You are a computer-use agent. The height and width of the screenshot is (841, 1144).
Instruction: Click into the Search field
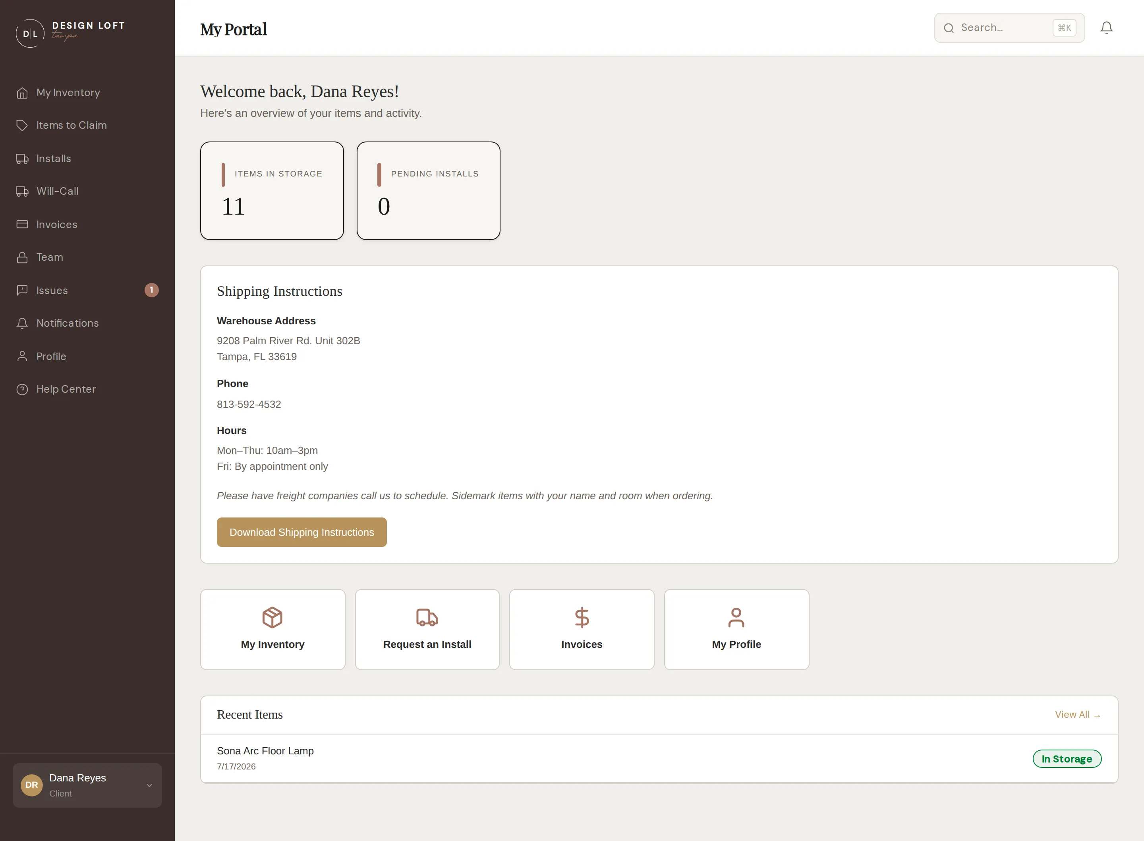(1009, 28)
